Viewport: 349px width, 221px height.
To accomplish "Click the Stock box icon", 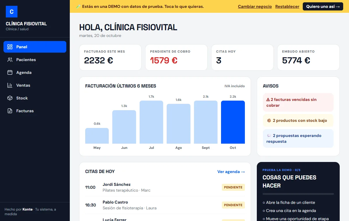I will 10,98.
